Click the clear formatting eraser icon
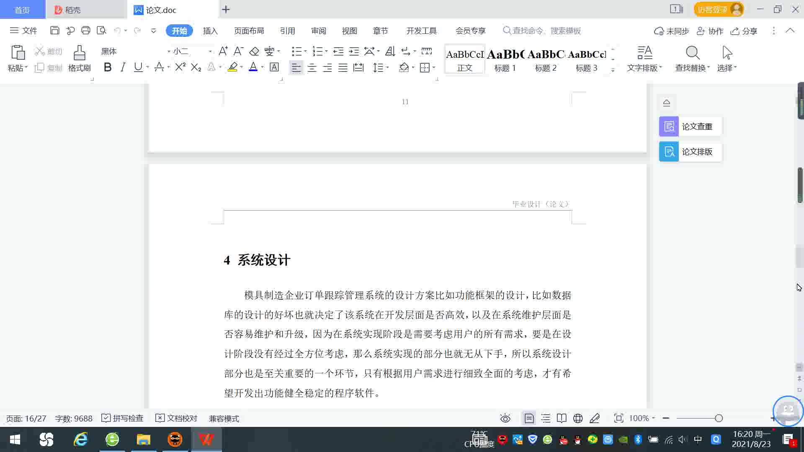Viewport: 804px width, 452px height. (254, 51)
